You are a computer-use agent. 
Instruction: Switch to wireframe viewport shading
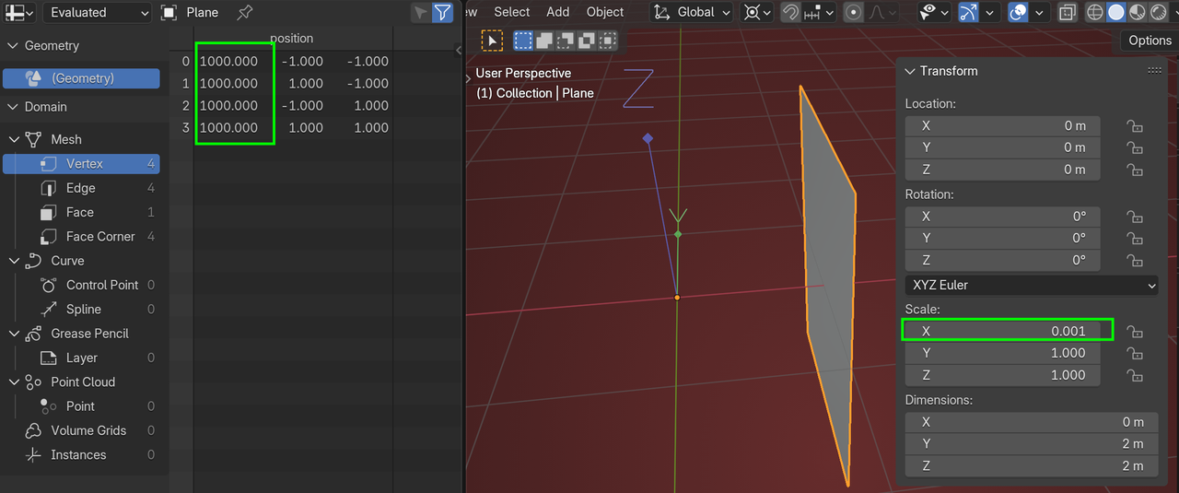[x=1095, y=12]
